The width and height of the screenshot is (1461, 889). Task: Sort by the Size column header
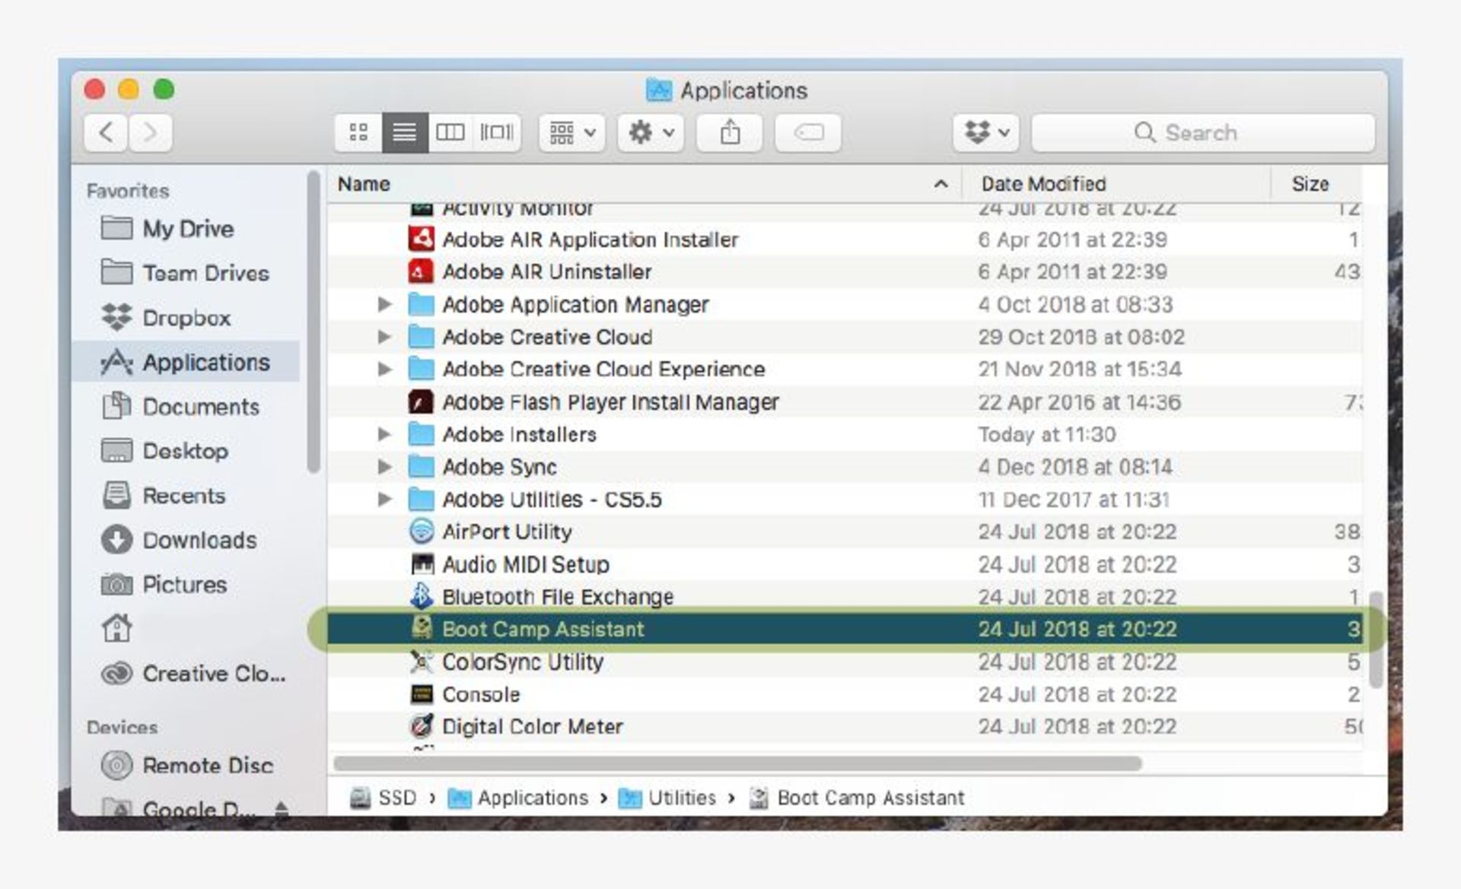coord(1316,184)
